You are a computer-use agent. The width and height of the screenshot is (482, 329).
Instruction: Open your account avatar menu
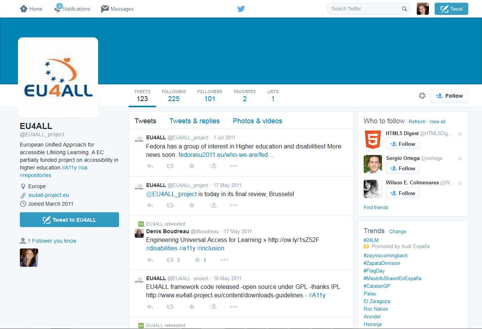(x=423, y=9)
